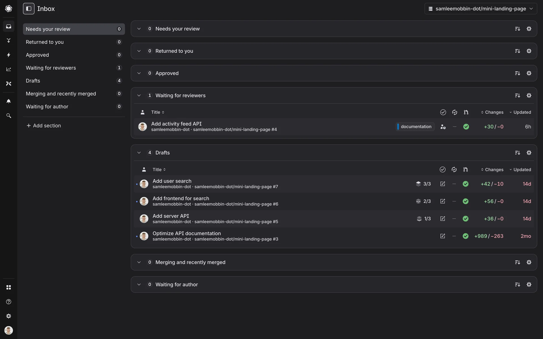Open the insights chart icon in sidebar
The width and height of the screenshot is (543, 339).
(x=8, y=69)
